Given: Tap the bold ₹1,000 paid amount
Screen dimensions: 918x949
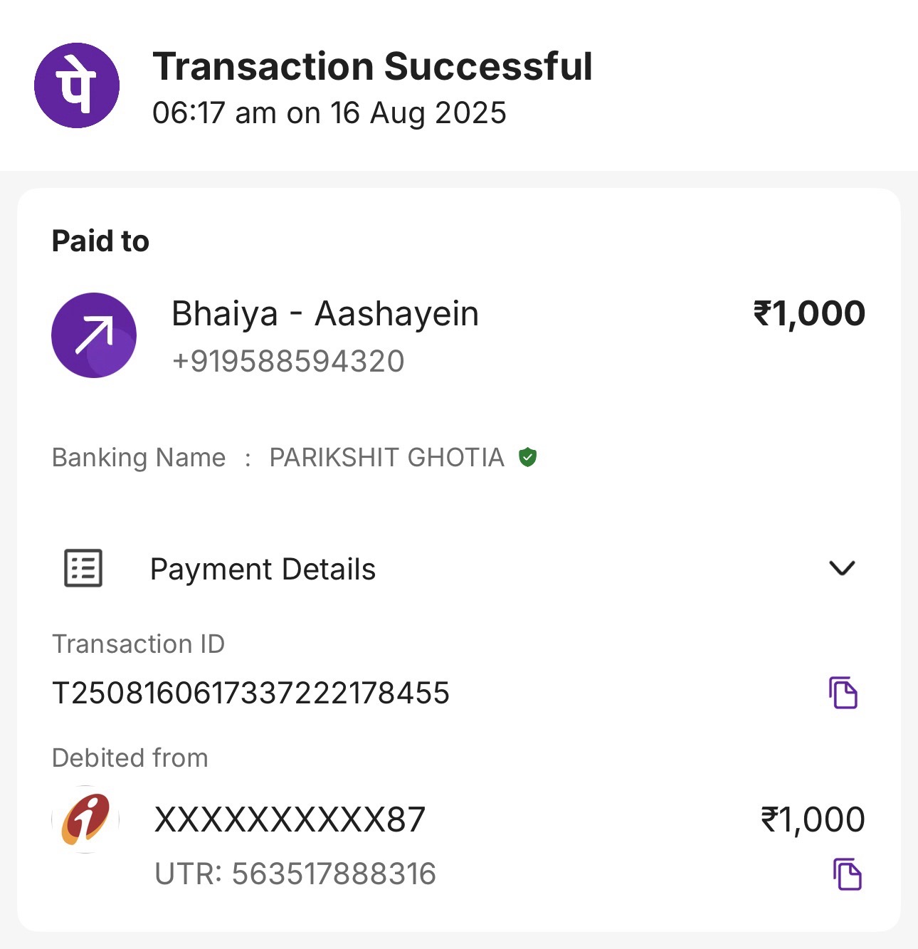Looking at the screenshot, I should [809, 313].
